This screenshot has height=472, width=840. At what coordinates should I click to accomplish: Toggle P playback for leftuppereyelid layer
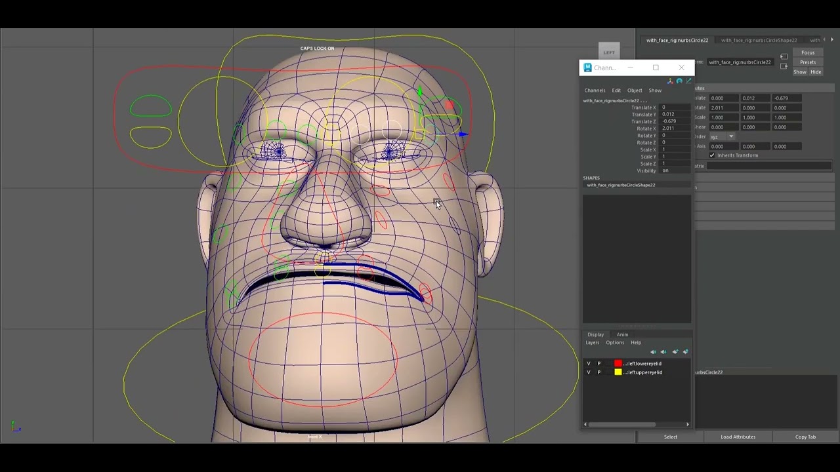click(x=598, y=372)
